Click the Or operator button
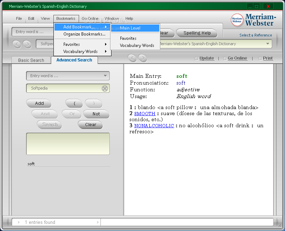This screenshot has width=285, height=231. coord(72,114)
